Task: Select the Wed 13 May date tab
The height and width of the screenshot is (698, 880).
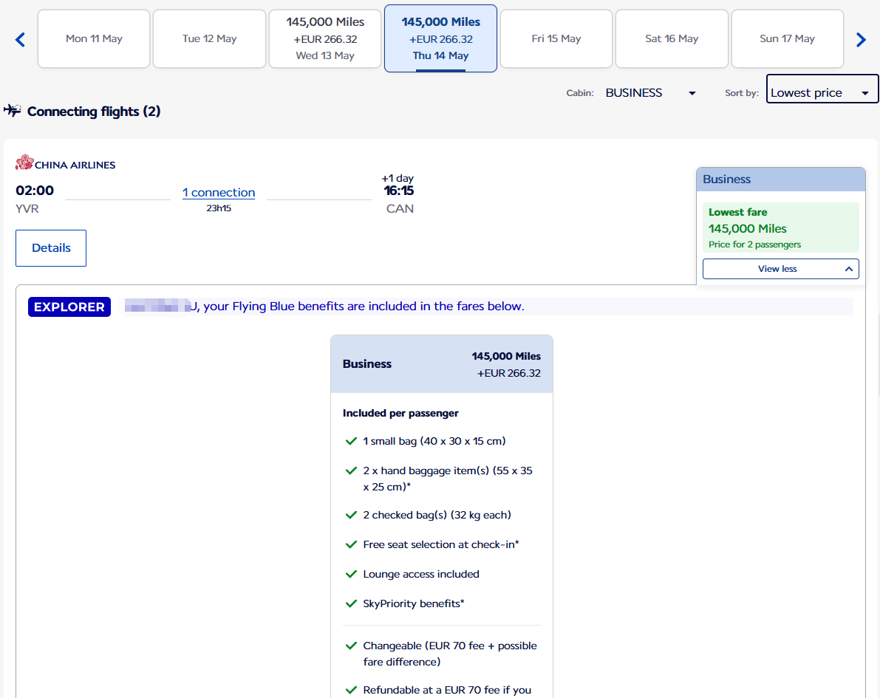Action: click(325, 39)
